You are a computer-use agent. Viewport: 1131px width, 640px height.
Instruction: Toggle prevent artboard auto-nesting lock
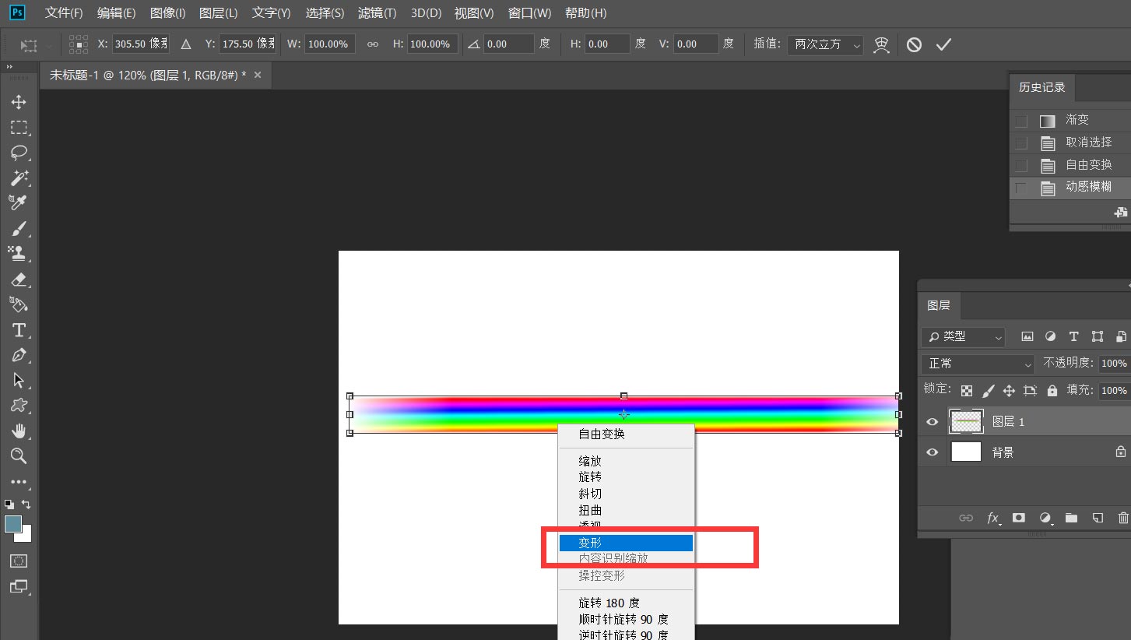(1030, 391)
